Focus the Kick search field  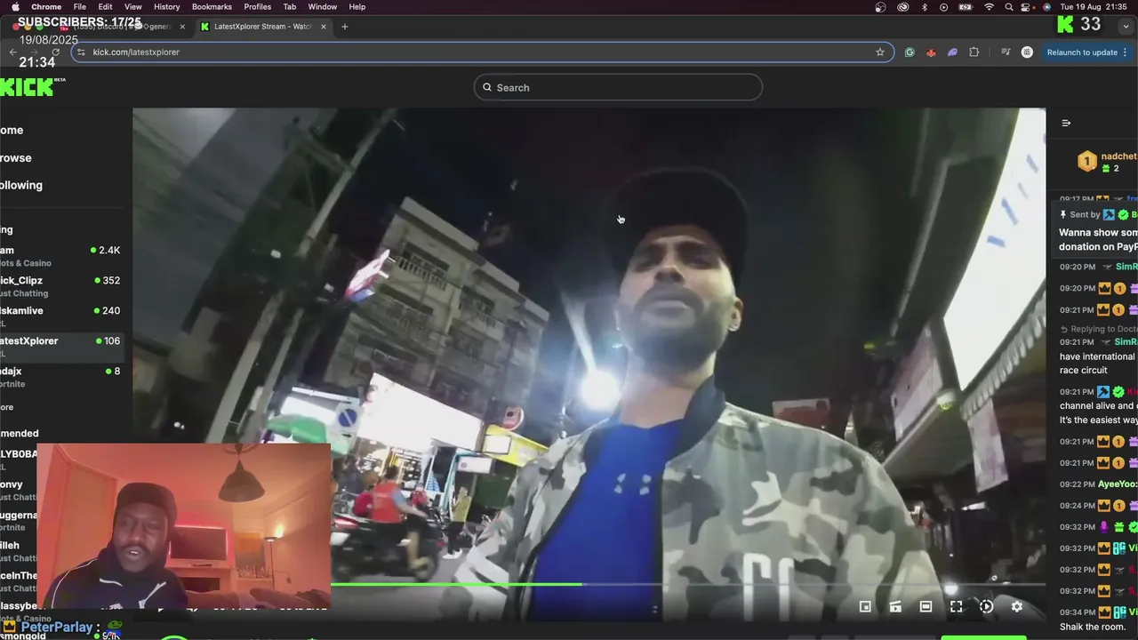click(x=618, y=87)
